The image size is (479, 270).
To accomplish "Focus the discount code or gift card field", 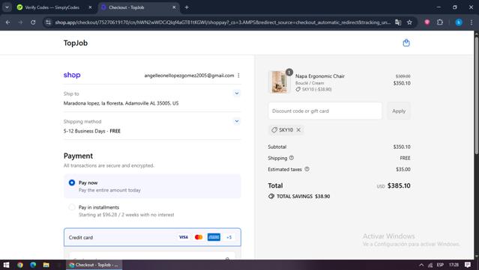I will 325,111.
